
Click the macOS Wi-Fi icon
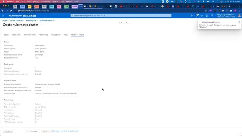[213, 2]
